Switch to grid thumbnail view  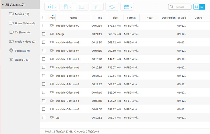pyautogui.click(x=196, y=7)
